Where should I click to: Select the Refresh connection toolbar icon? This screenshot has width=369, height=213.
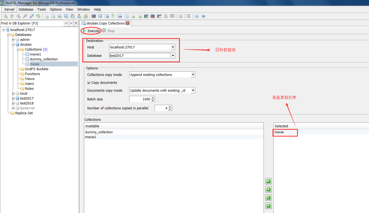(x=38, y=16)
